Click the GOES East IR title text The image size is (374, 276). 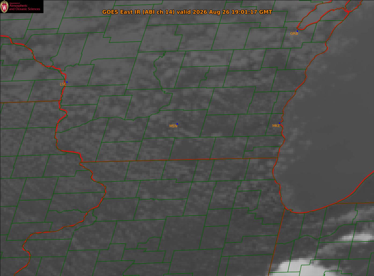pyautogui.click(x=187, y=12)
